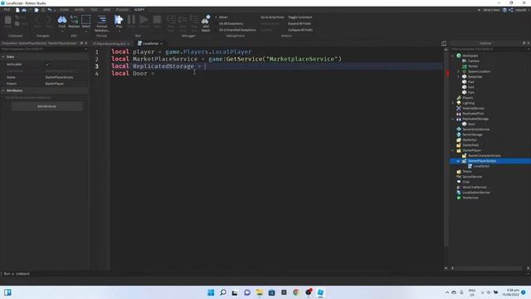Screen dimensions: 531x299
Task: Open the FILE menu
Action: (x=7, y=10)
